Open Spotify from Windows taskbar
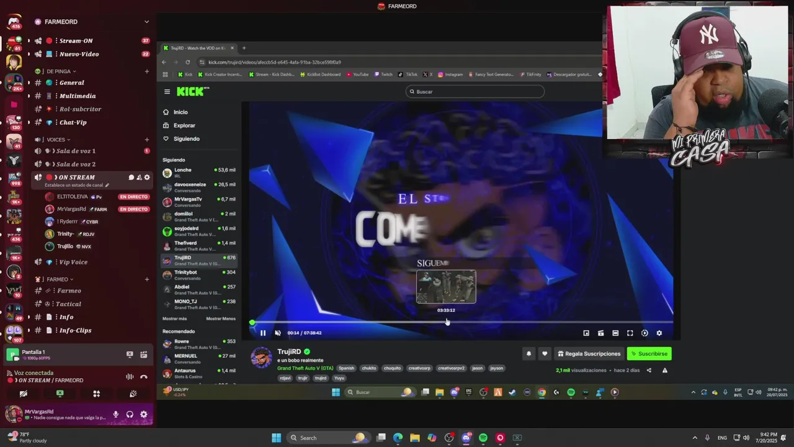 [x=483, y=438]
